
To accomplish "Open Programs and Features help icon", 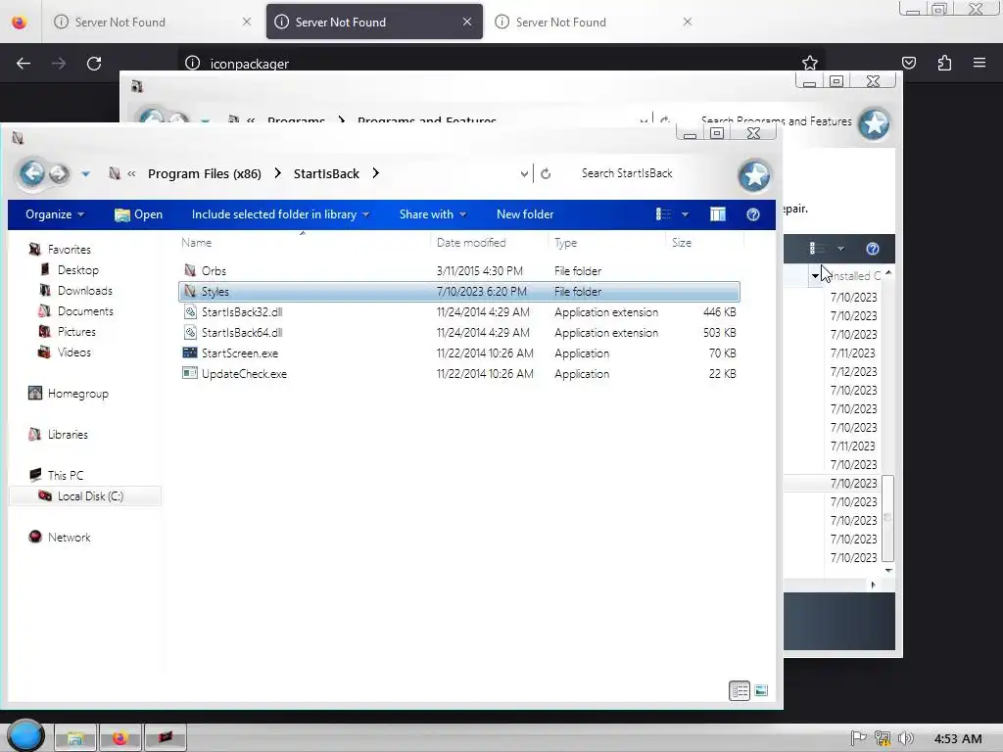I will pyautogui.click(x=873, y=249).
